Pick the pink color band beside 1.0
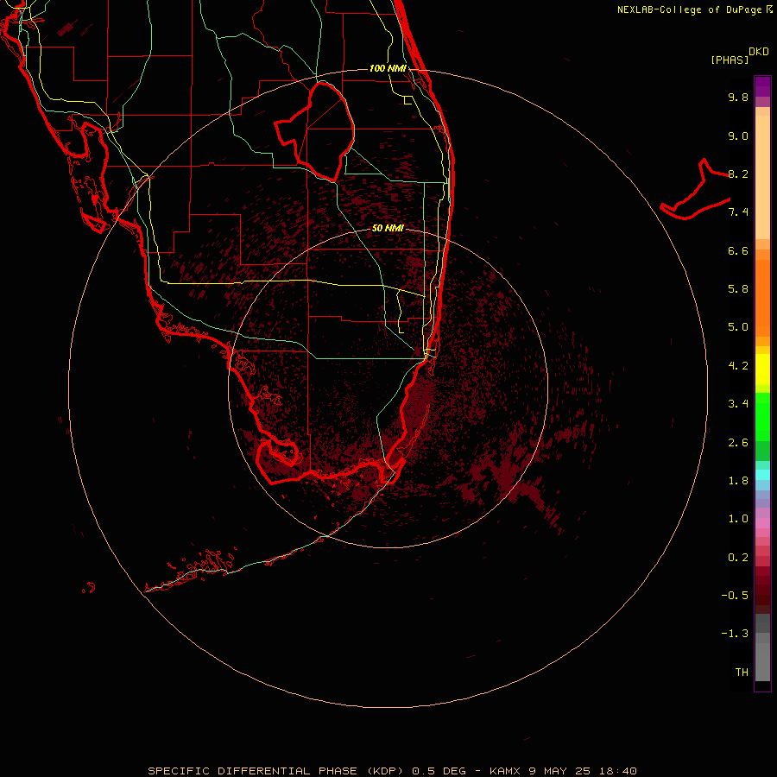Image resolution: width=777 pixels, height=777 pixels. tap(762, 523)
